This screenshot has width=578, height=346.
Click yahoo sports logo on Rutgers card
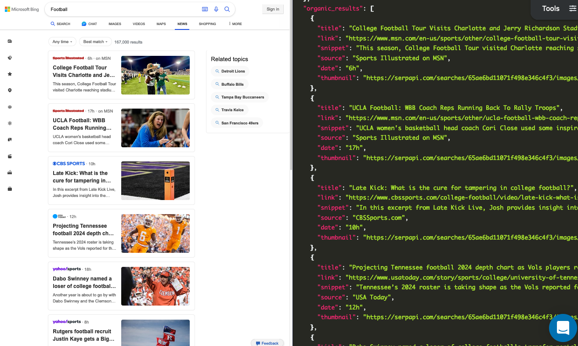67,322
